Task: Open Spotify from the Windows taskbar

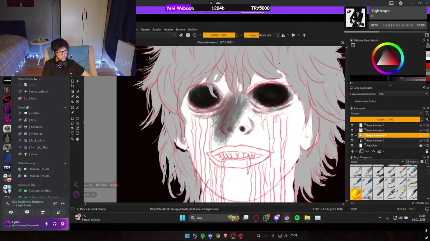Action: pos(297,218)
